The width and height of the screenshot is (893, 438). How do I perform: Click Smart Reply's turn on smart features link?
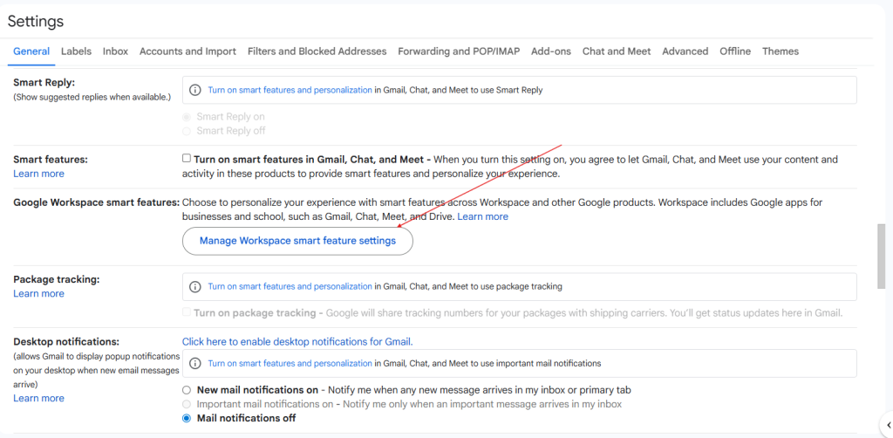290,90
